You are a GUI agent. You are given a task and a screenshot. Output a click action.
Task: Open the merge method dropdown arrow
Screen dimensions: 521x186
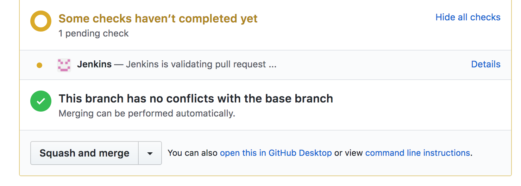point(150,153)
